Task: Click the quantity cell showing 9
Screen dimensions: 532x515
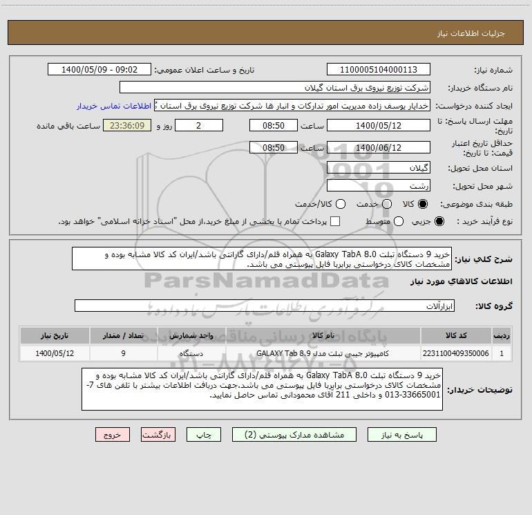Action: pos(123,353)
